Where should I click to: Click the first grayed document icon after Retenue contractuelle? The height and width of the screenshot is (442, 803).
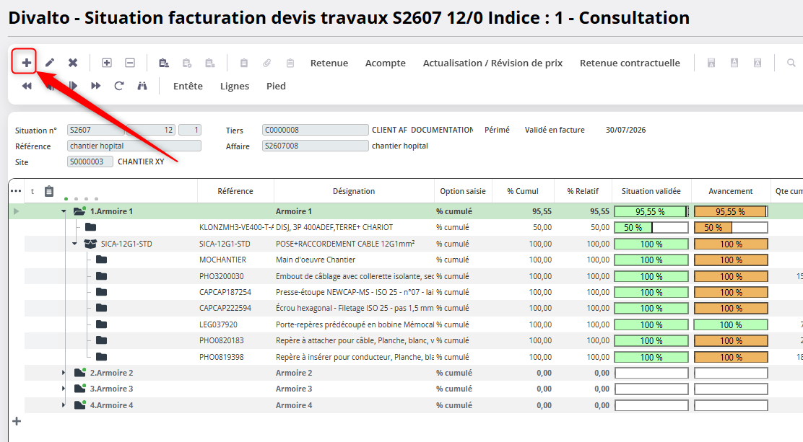(x=711, y=63)
